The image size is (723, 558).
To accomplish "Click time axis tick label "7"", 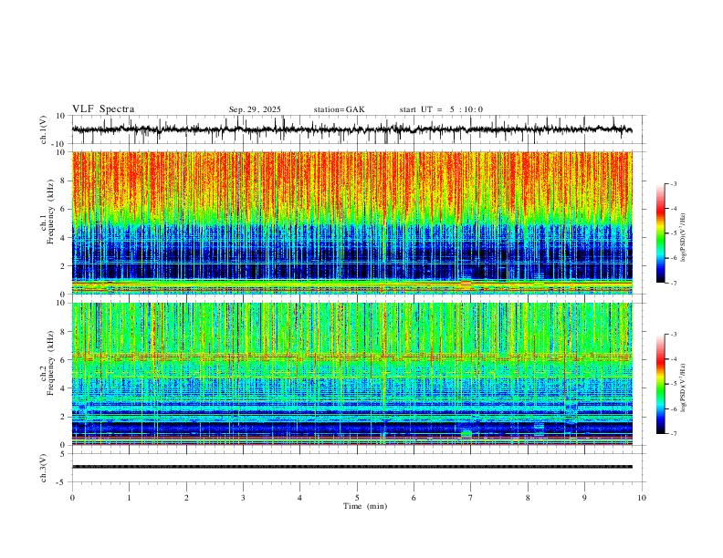I will pos(471,498).
